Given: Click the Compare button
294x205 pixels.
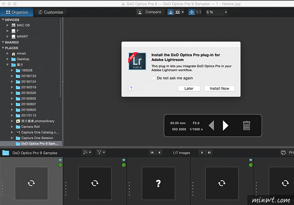Looking at the screenshot, I should 150,12.
